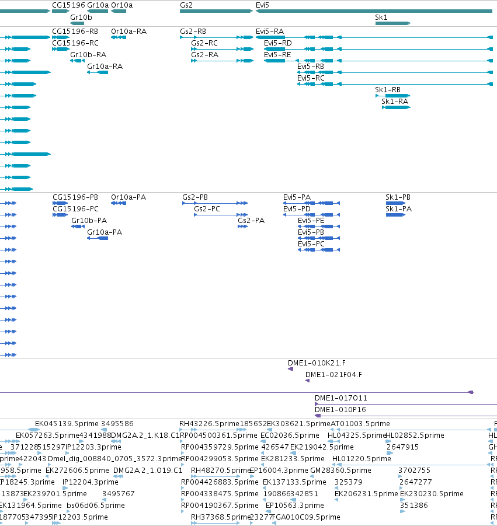This screenshot has height=526, width=497.
Task: Click transcript Gs2-RB
Action: coord(193,32)
